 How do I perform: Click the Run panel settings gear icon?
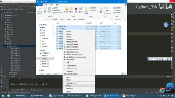pos(168,76)
